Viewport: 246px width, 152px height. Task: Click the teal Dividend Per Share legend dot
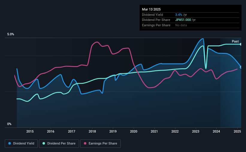44,143
